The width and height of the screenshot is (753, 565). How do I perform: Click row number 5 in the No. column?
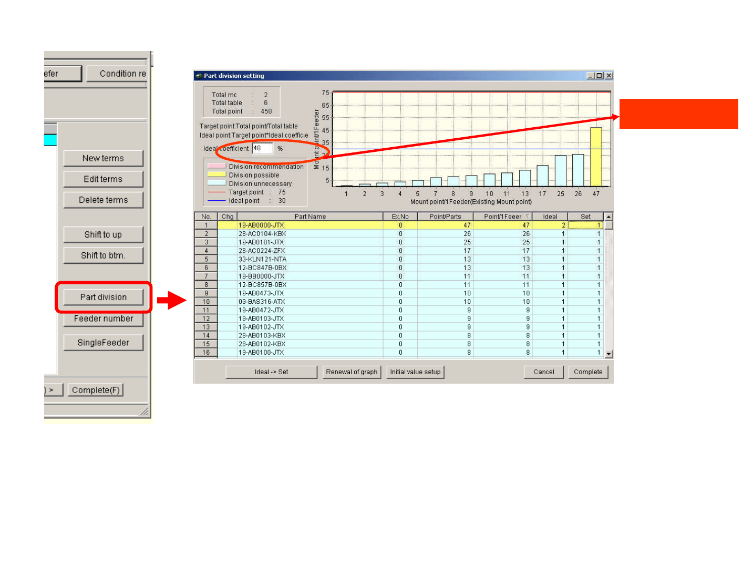tap(206, 259)
